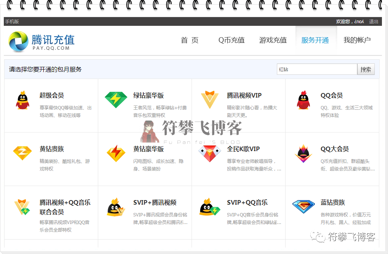Click description 王者风范,畅享绿钻+付费
The width and height of the screenshot is (388, 254).
(160, 112)
